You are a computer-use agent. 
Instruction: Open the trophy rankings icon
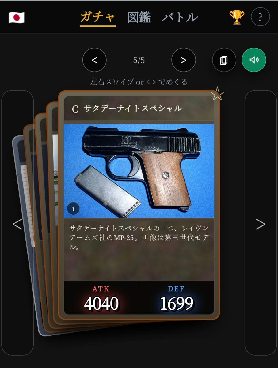pyautogui.click(x=237, y=17)
